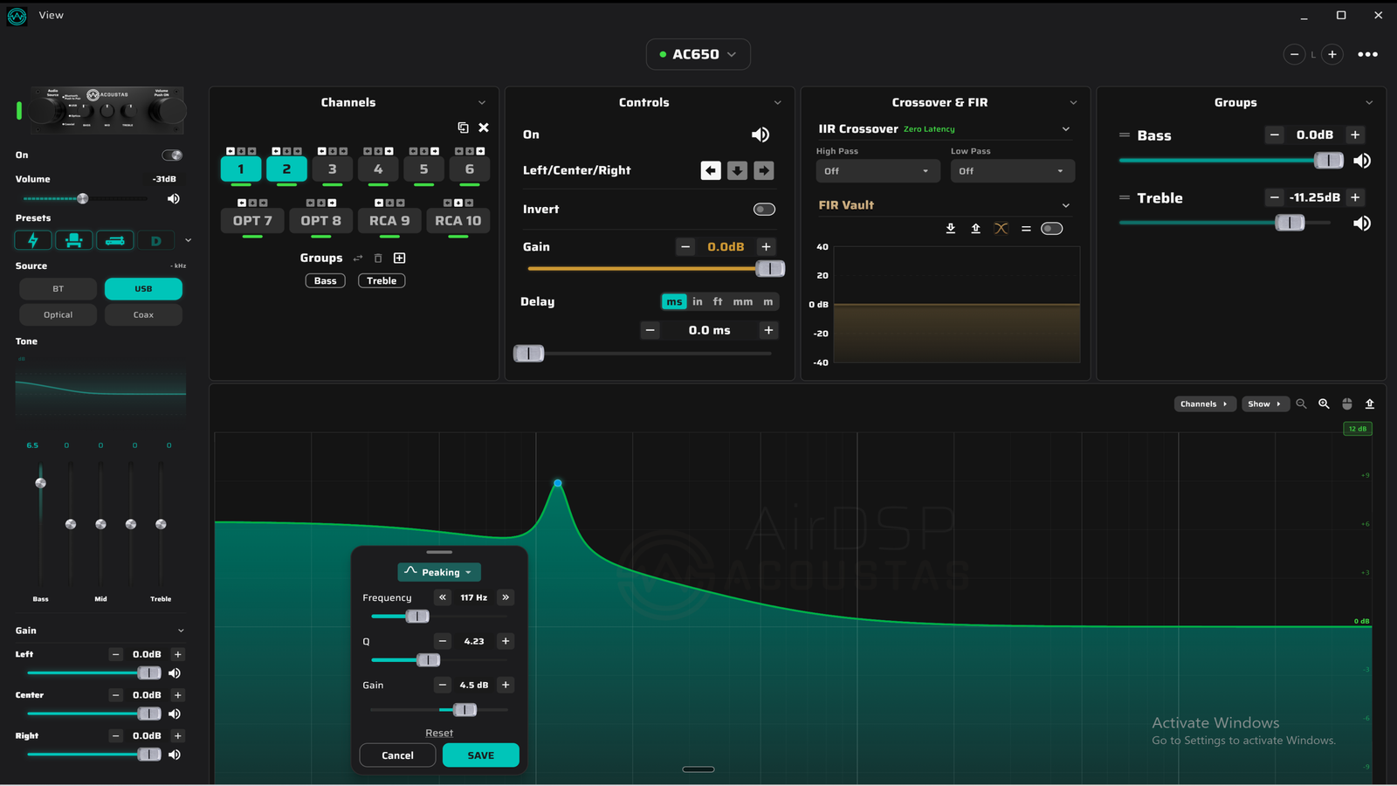
Task: Click the master Volume slider handle
Action: tap(83, 199)
